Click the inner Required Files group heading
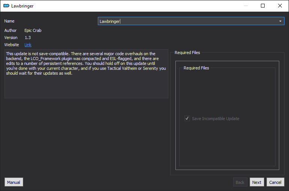 coord(196,68)
